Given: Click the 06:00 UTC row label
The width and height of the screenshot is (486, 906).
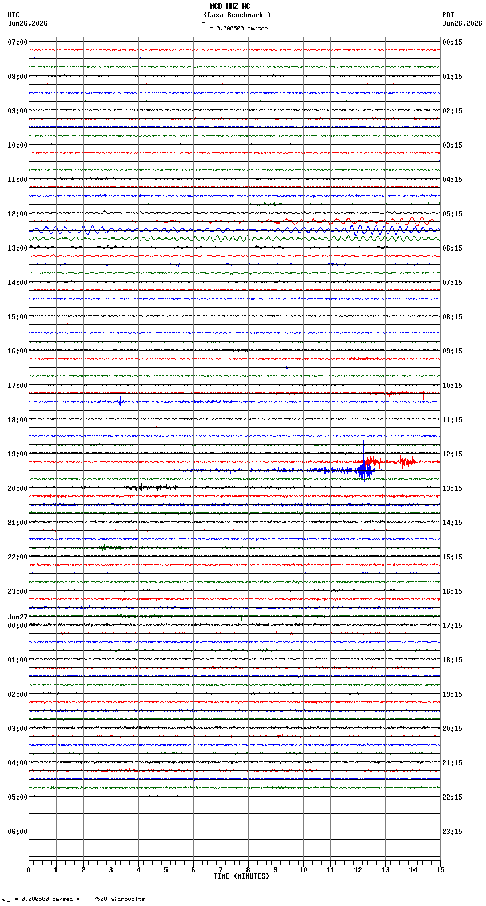Looking at the screenshot, I should pos(18,832).
